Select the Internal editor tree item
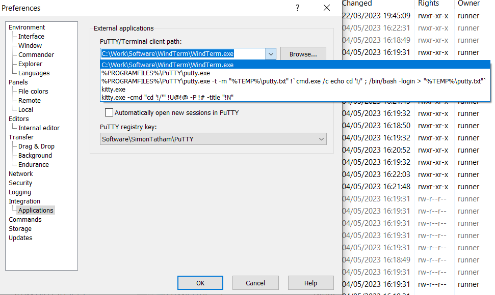 (39, 128)
